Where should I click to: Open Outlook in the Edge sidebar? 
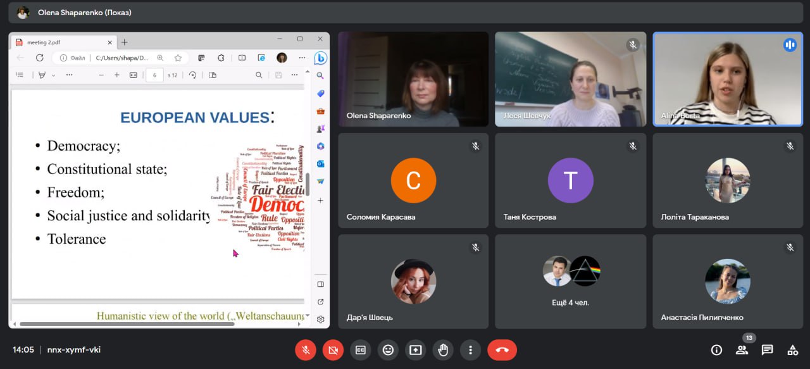tap(320, 164)
